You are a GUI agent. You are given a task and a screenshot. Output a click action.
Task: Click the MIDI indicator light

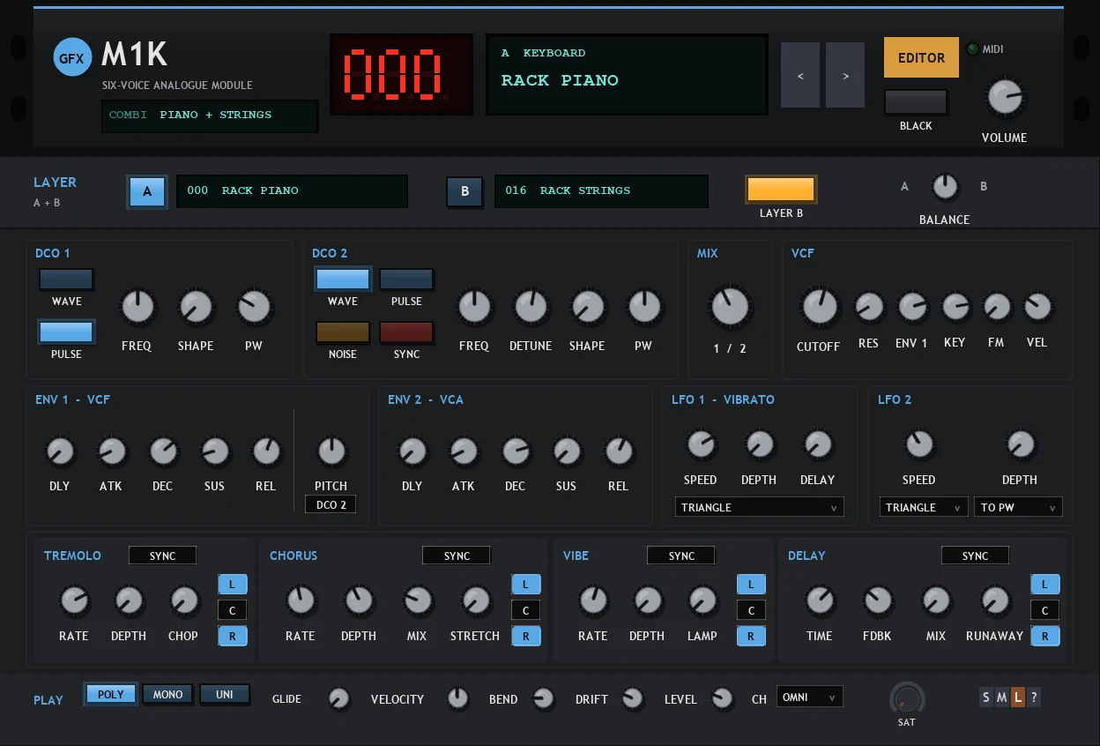tap(973, 49)
